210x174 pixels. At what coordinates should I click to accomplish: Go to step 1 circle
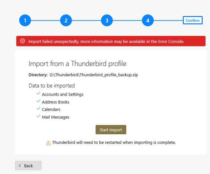click(x=25, y=21)
